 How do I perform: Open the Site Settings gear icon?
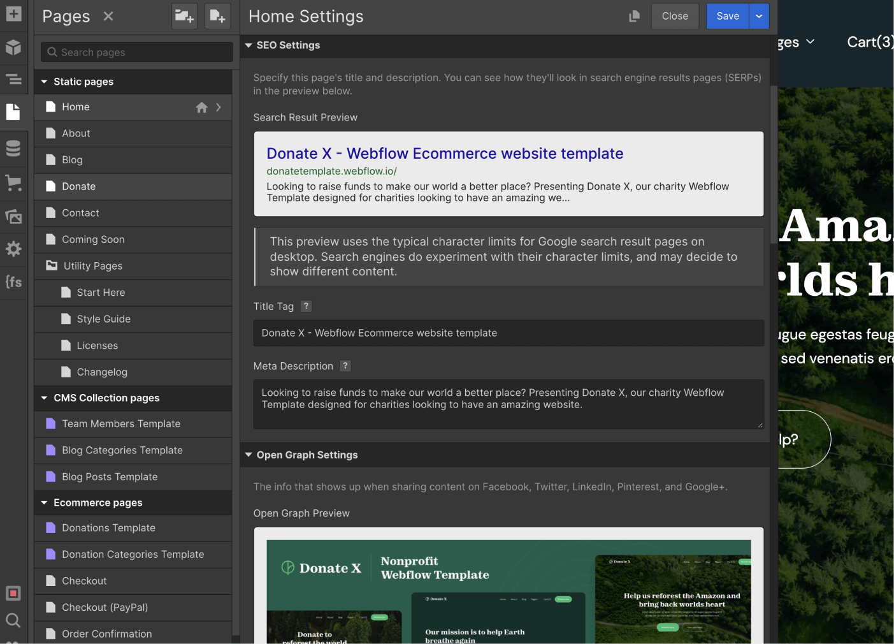(14, 249)
